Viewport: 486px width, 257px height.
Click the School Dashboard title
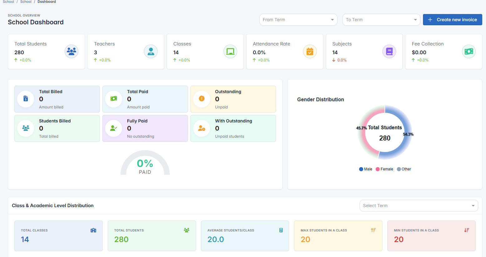click(x=36, y=22)
